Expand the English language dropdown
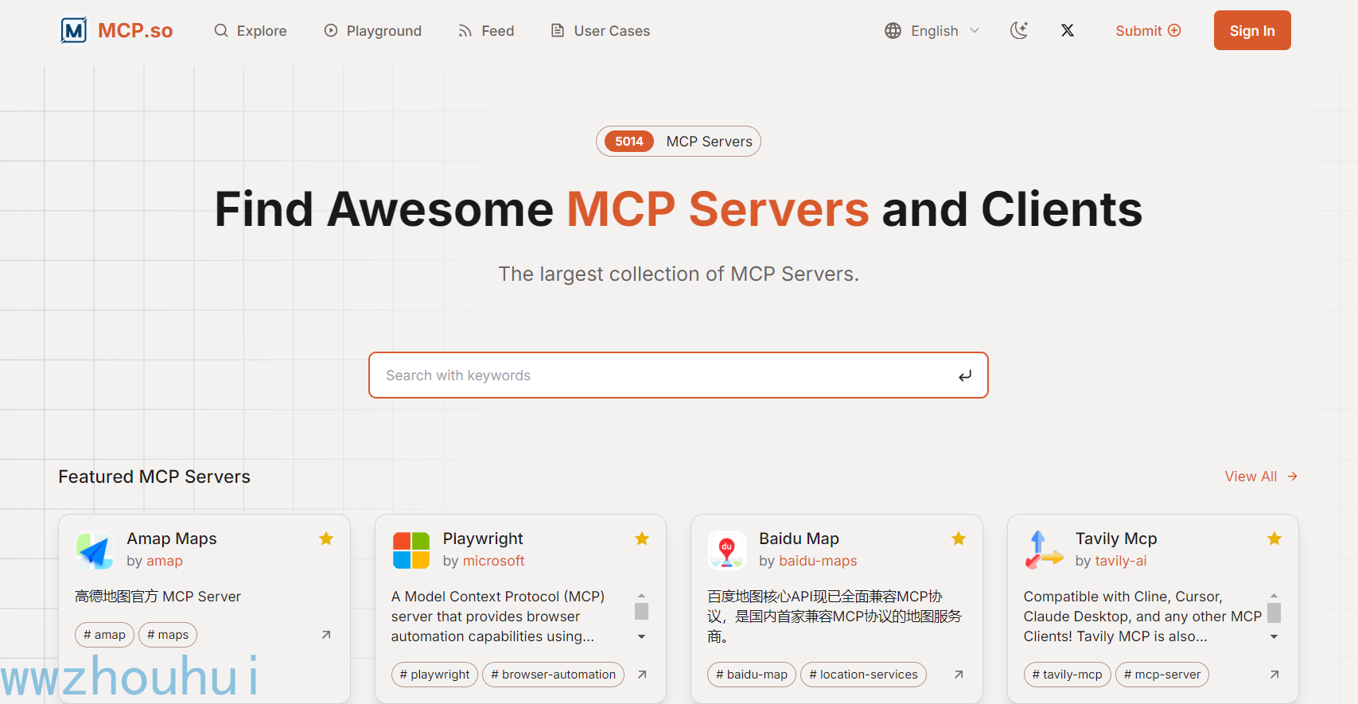The image size is (1358, 704). pyautogui.click(x=932, y=31)
